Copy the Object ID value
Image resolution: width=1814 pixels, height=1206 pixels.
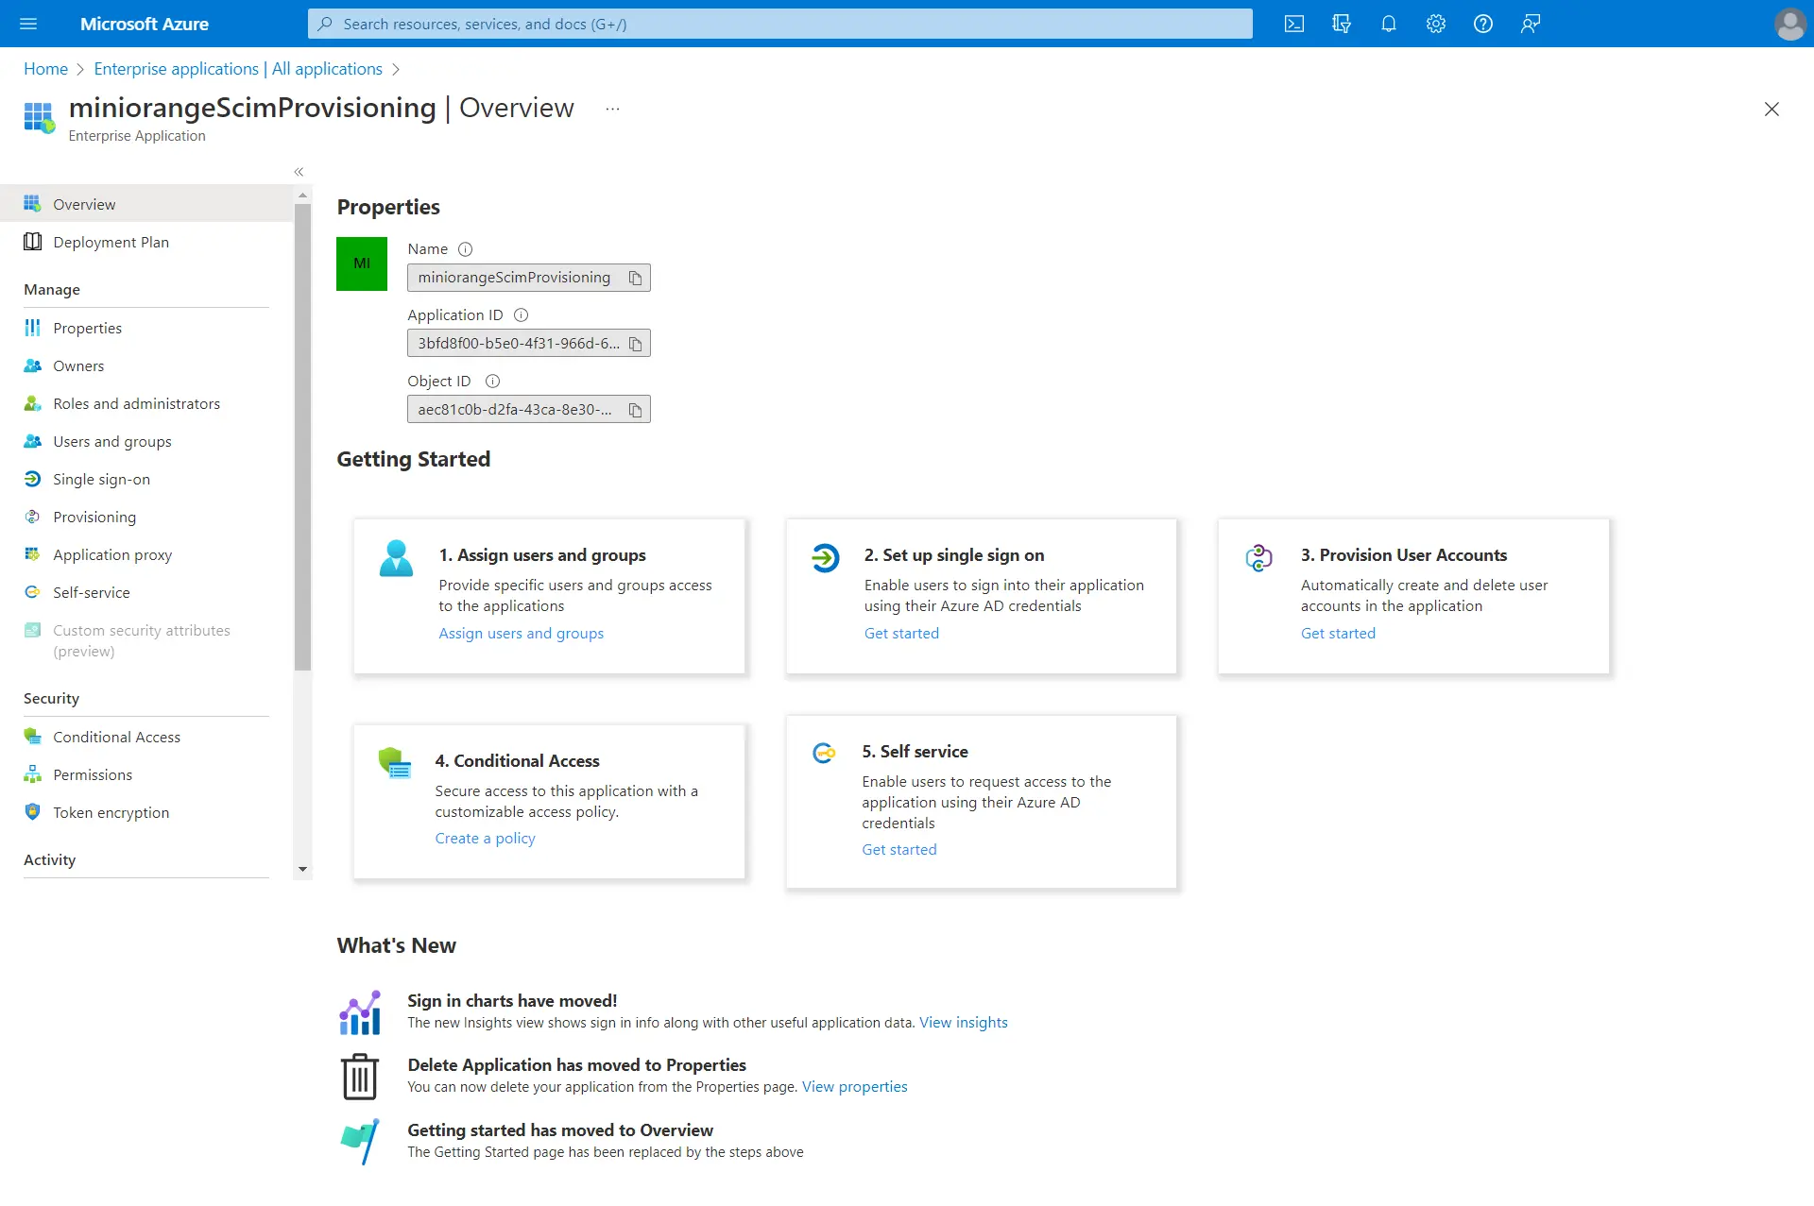(x=635, y=409)
